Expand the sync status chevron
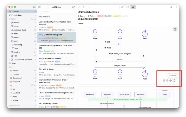 (36, 105)
